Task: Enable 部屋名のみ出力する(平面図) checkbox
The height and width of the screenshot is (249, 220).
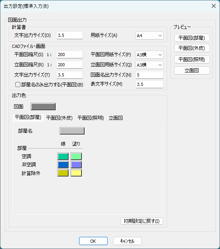Action: pyautogui.click(x=18, y=84)
